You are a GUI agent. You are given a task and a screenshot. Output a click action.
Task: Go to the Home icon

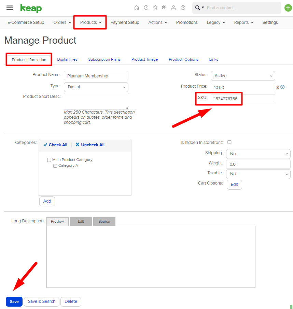pos(137,8)
